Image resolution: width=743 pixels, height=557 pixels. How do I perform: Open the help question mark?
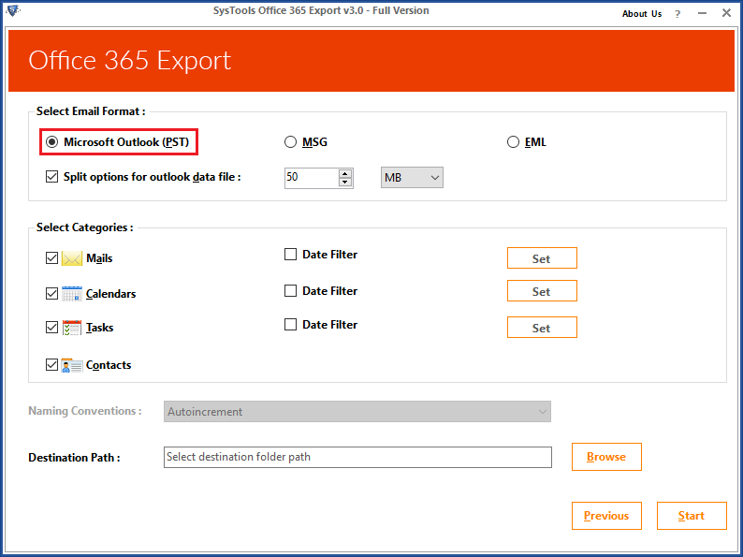point(677,14)
